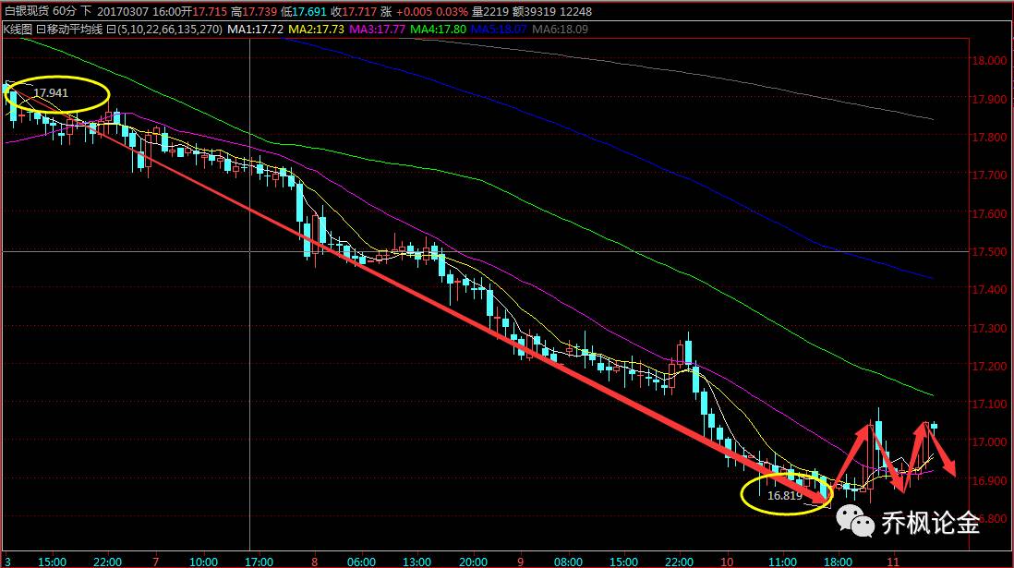Click the 18.000 price axis label
1014x568 pixels.
[989, 61]
